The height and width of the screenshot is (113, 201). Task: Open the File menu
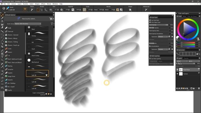pos(5,4)
